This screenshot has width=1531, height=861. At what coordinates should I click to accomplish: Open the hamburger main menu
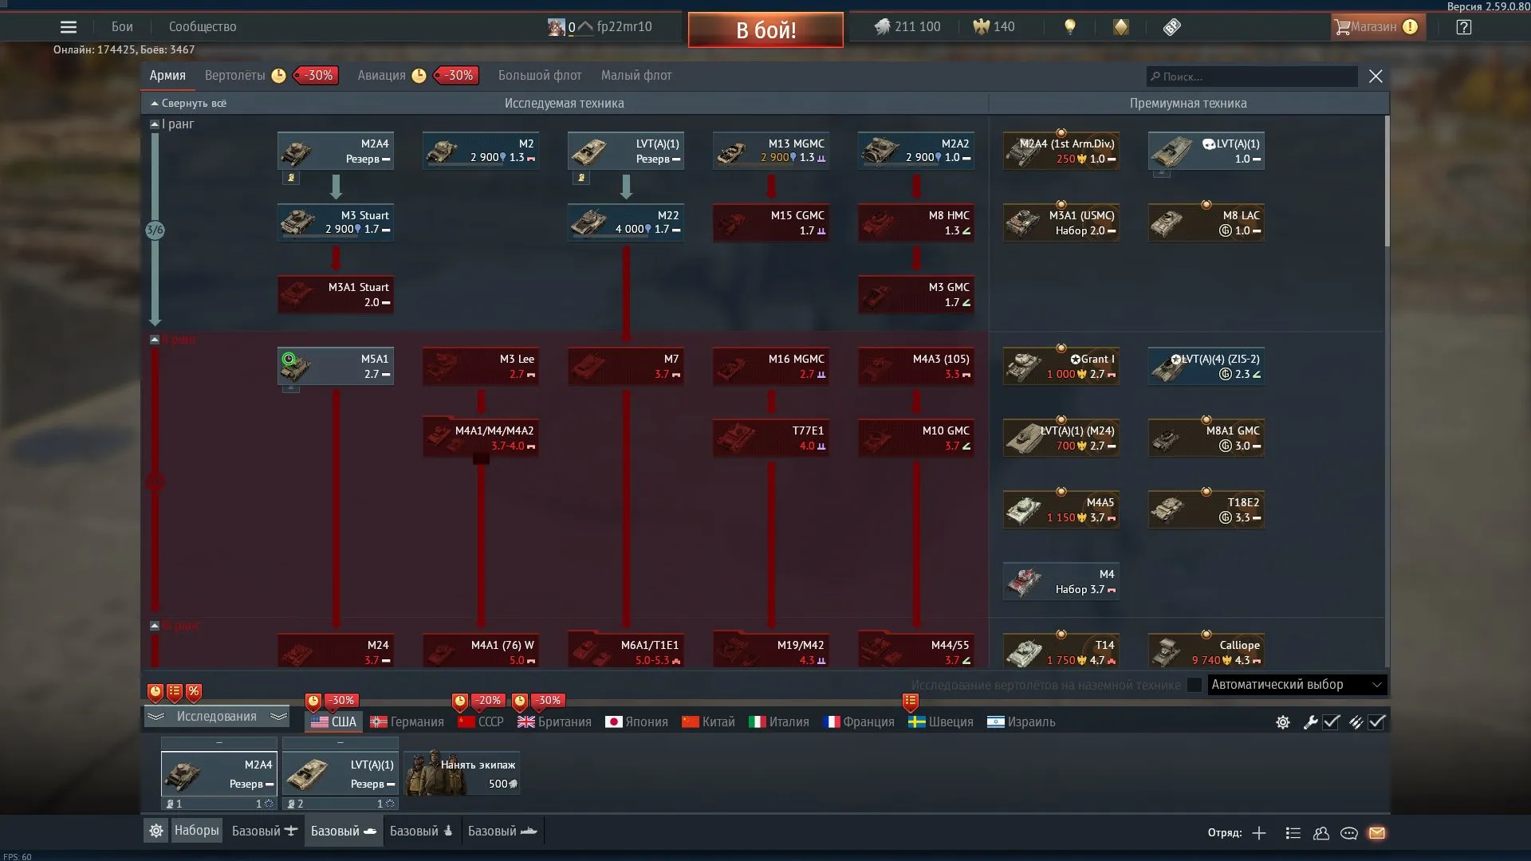[69, 27]
